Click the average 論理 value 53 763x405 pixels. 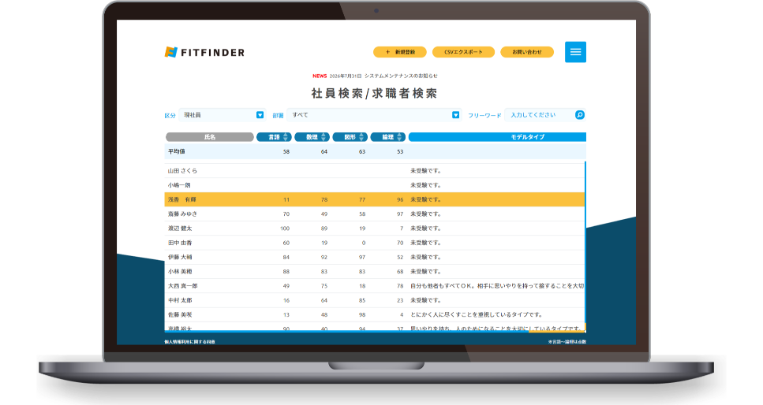coord(400,152)
